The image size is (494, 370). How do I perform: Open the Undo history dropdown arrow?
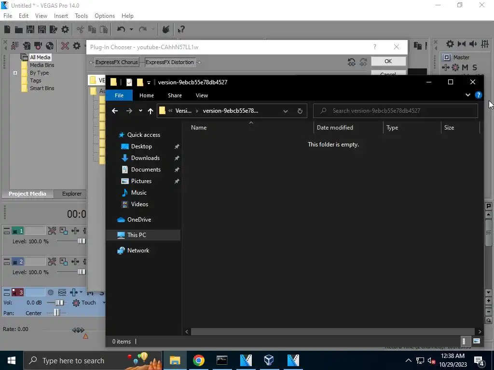pyautogui.click(x=131, y=29)
